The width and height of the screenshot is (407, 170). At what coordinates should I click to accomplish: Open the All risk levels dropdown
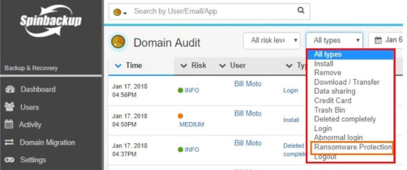[x=272, y=40]
